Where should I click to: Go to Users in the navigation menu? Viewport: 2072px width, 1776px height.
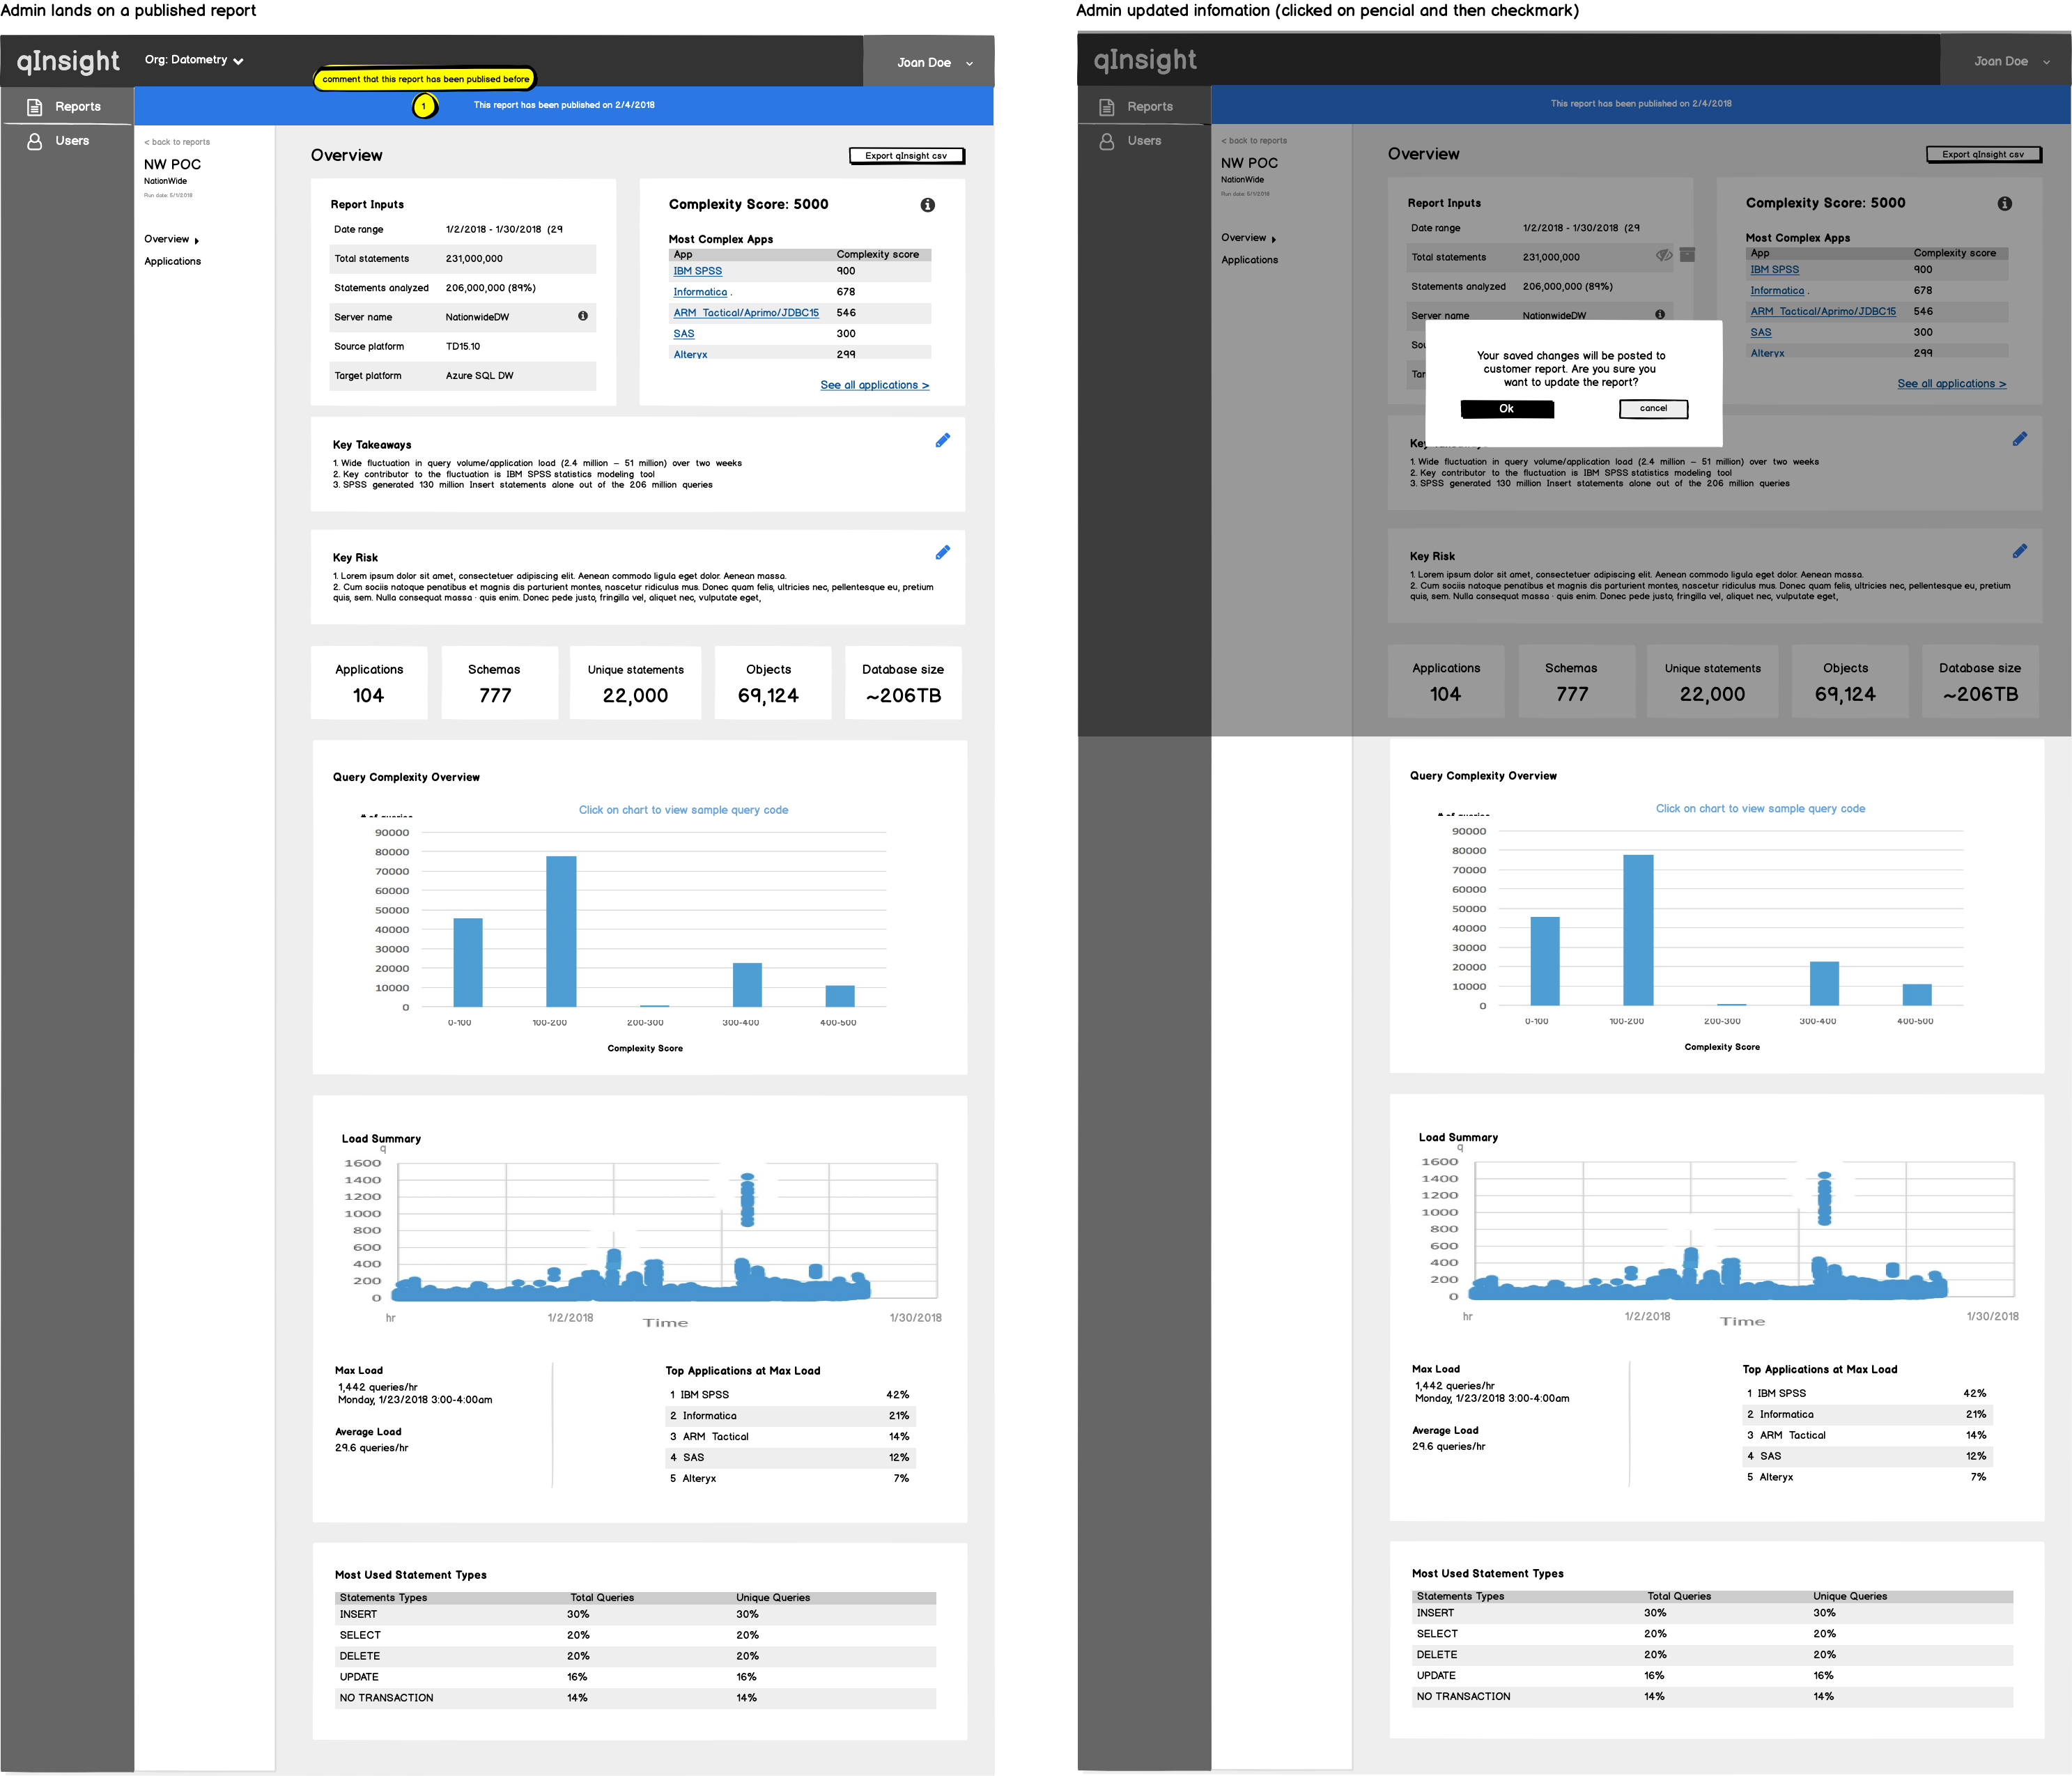[x=71, y=141]
